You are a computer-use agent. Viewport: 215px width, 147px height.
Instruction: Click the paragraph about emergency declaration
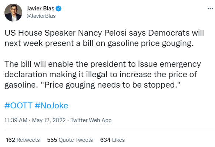click(103, 74)
